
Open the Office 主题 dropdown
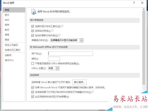pyautogui.click(x=54, y=68)
